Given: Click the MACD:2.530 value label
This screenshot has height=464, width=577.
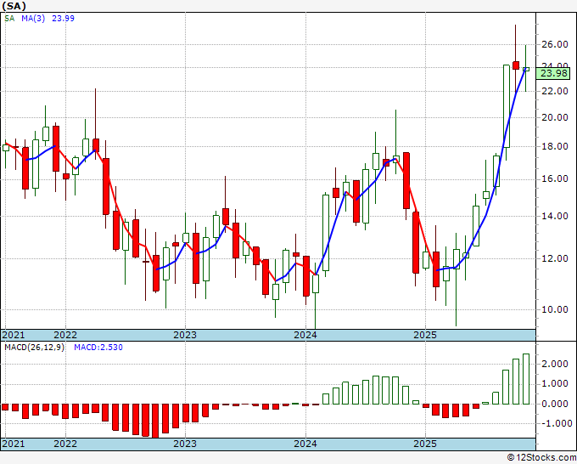Looking at the screenshot, I should coord(98,348).
